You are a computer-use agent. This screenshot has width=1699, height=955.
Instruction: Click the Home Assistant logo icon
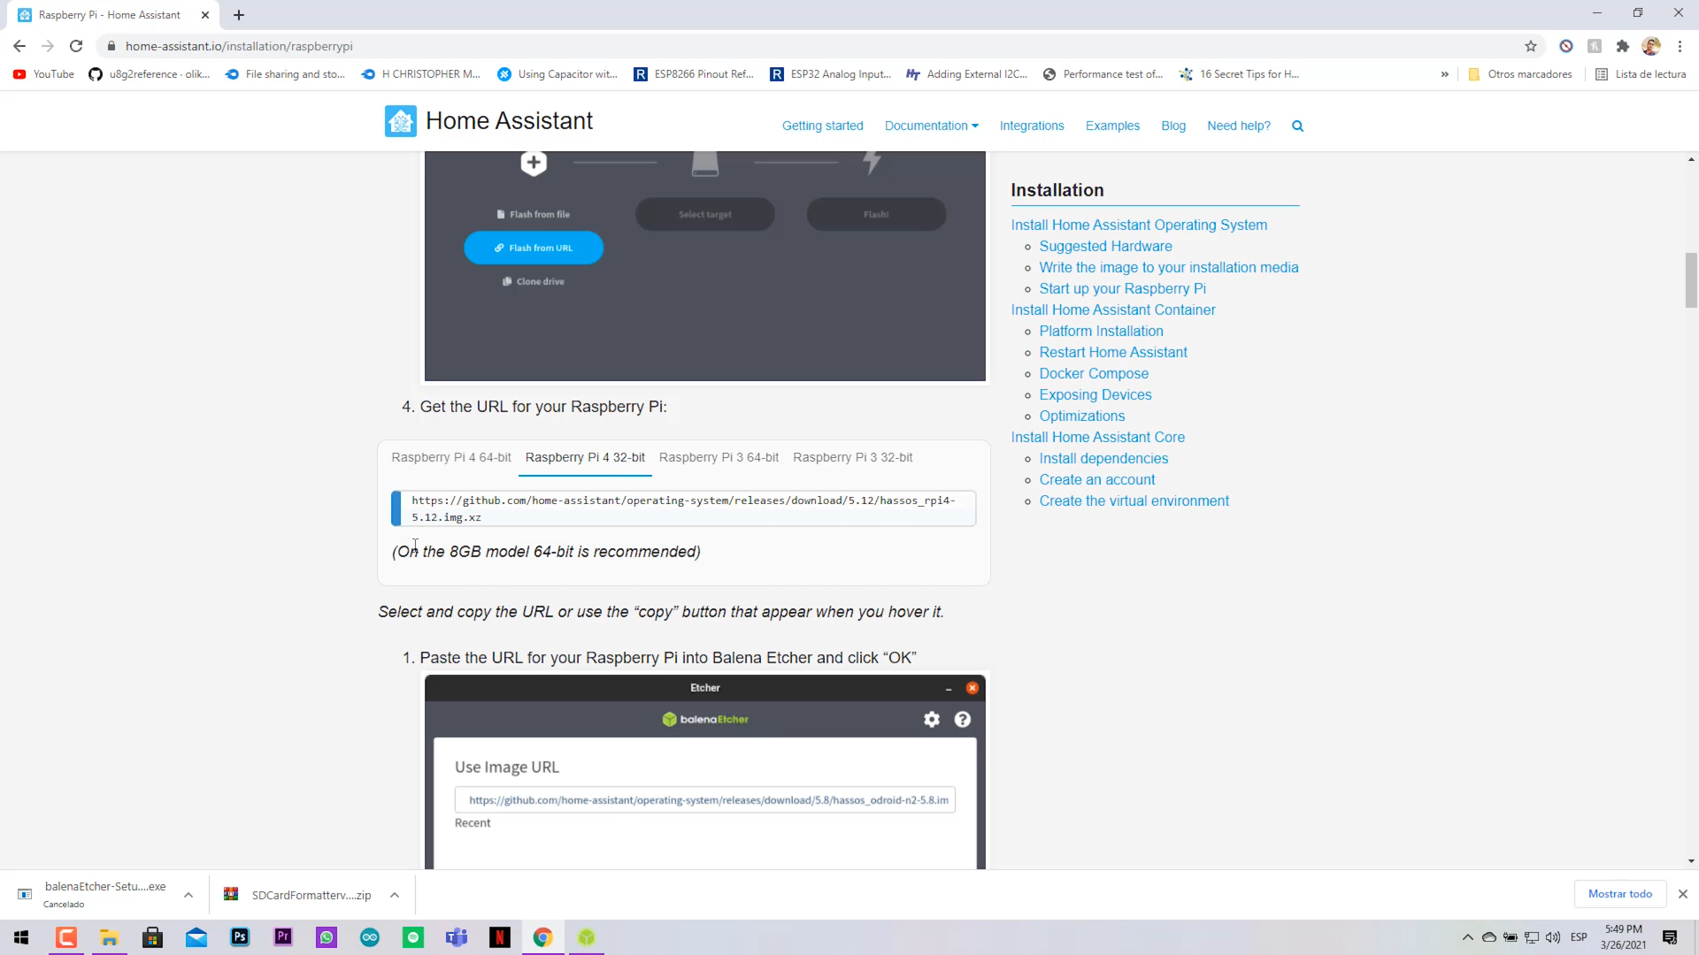point(400,121)
